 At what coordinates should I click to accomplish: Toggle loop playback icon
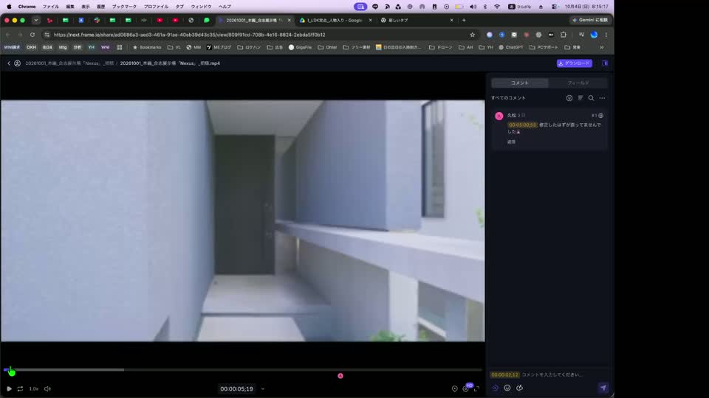coord(21,388)
